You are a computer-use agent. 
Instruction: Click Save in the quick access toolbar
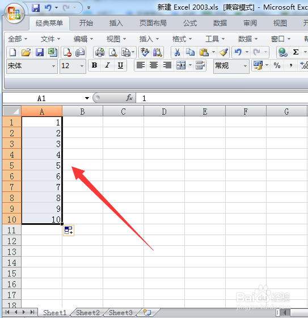tap(36, 8)
